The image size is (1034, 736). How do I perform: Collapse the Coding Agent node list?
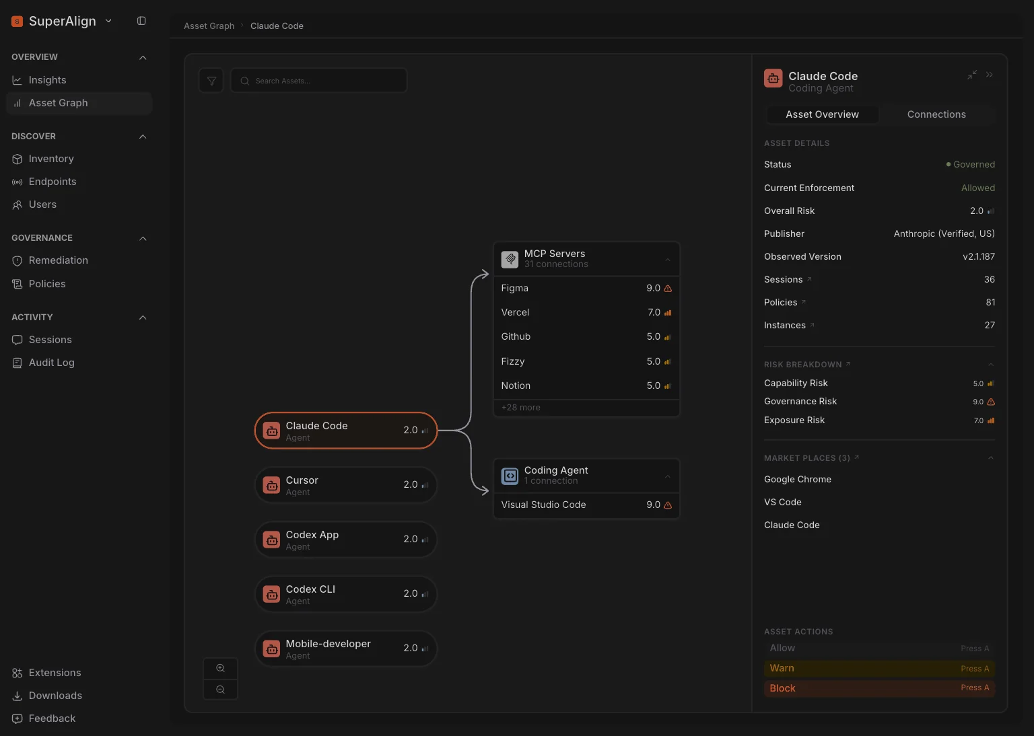668,476
